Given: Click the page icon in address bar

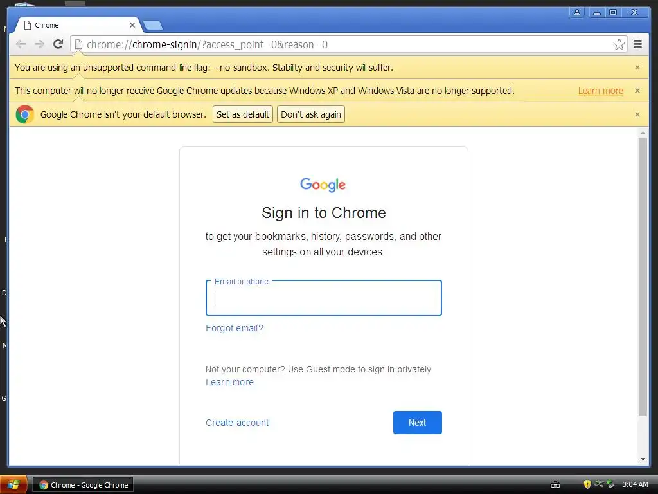Looking at the screenshot, I should click(78, 44).
